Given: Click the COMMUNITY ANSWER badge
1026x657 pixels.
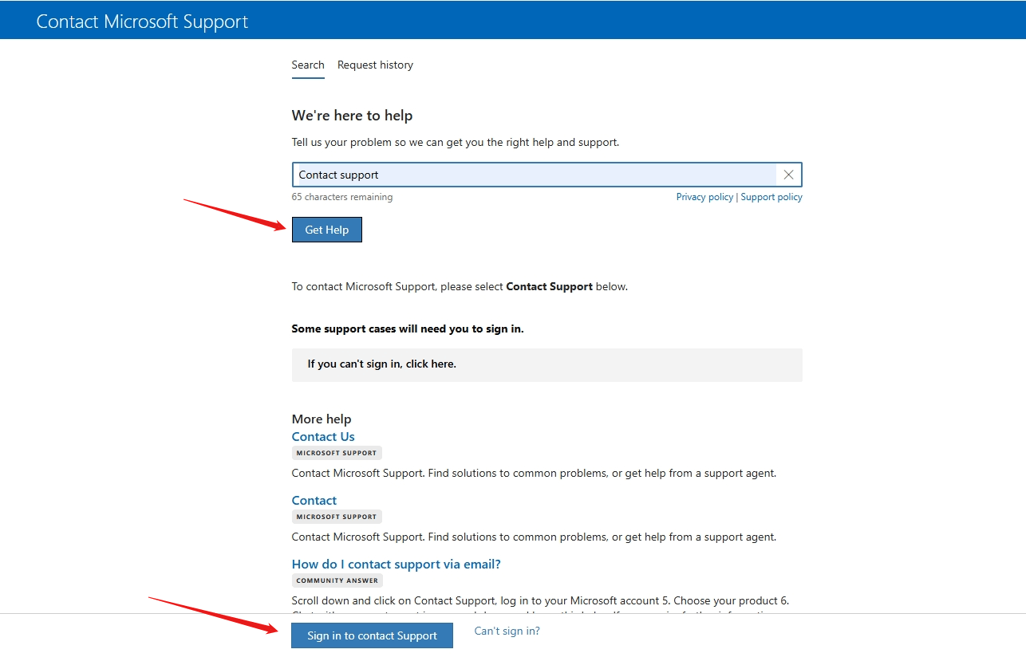Looking at the screenshot, I should [337, 580].
